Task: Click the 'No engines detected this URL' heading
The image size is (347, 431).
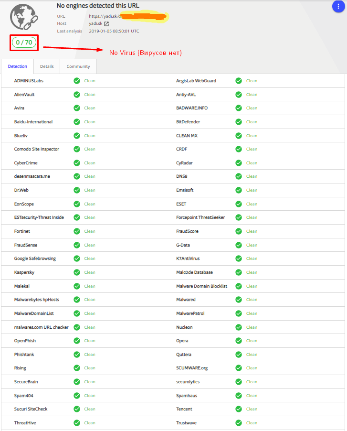Action: 98,6
